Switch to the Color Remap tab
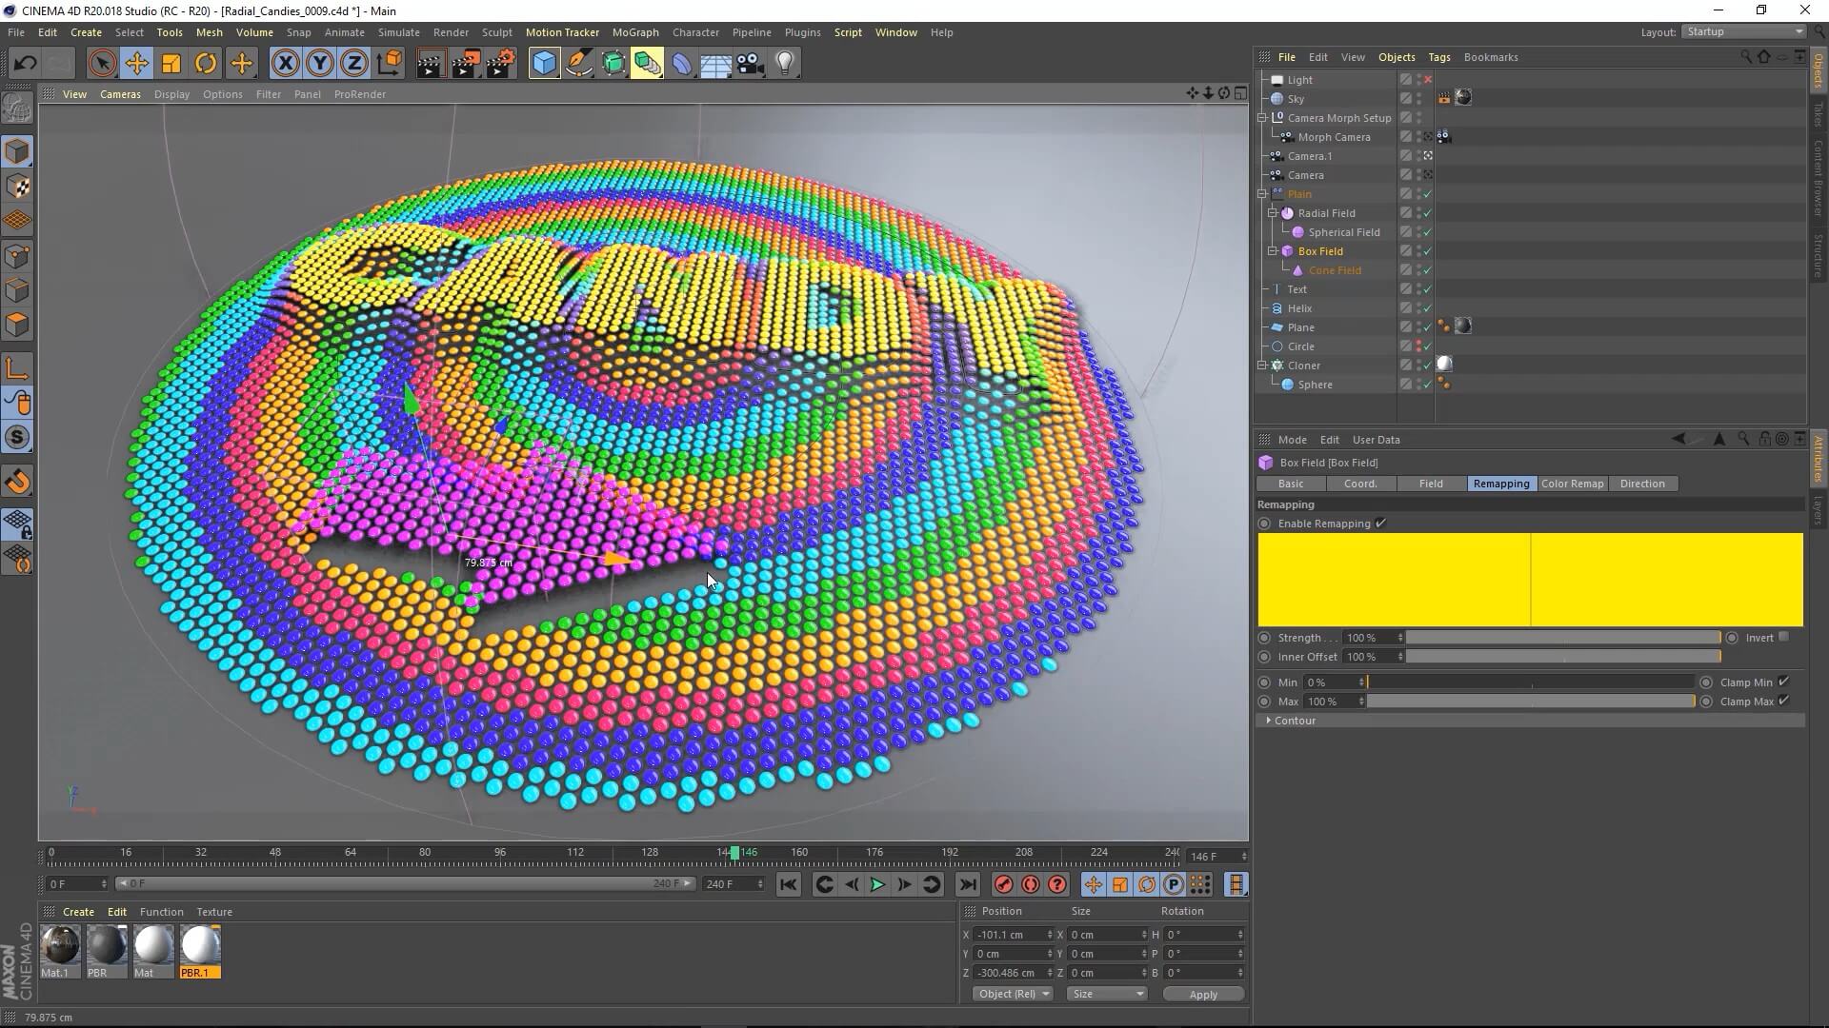The width and height of the screenshot is (1829, 1028). point(1572,484)
